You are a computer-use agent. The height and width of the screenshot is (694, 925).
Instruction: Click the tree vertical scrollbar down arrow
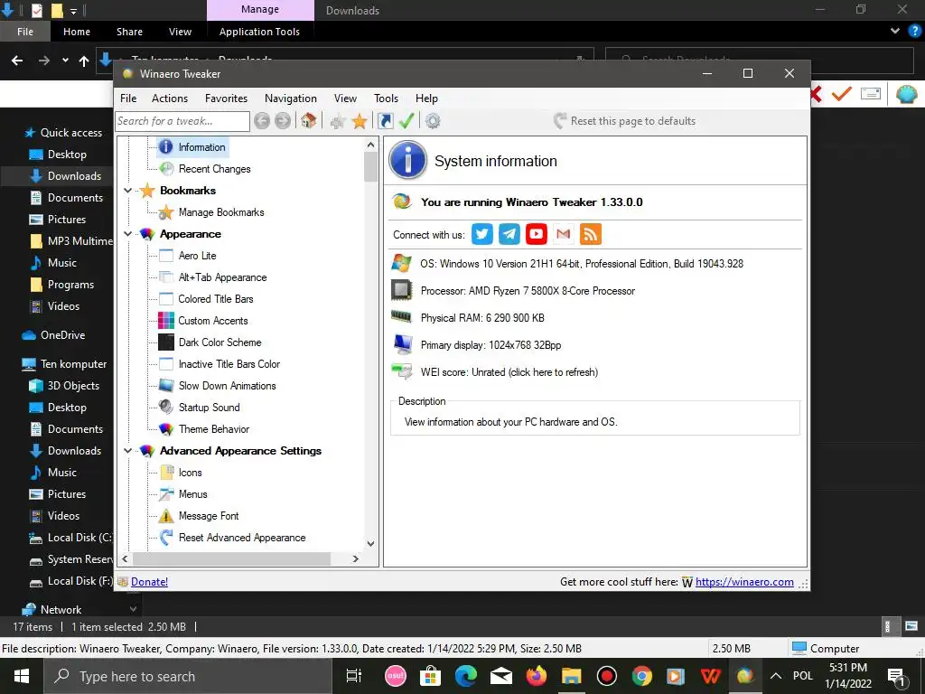pos(370,543)
